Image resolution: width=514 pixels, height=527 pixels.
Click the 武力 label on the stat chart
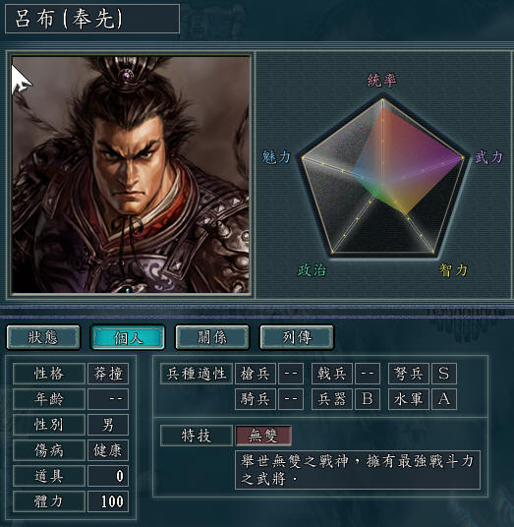[488, 157]
